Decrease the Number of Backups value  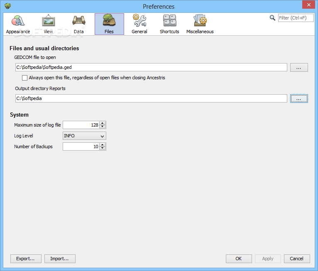click(x=103, y=148)
